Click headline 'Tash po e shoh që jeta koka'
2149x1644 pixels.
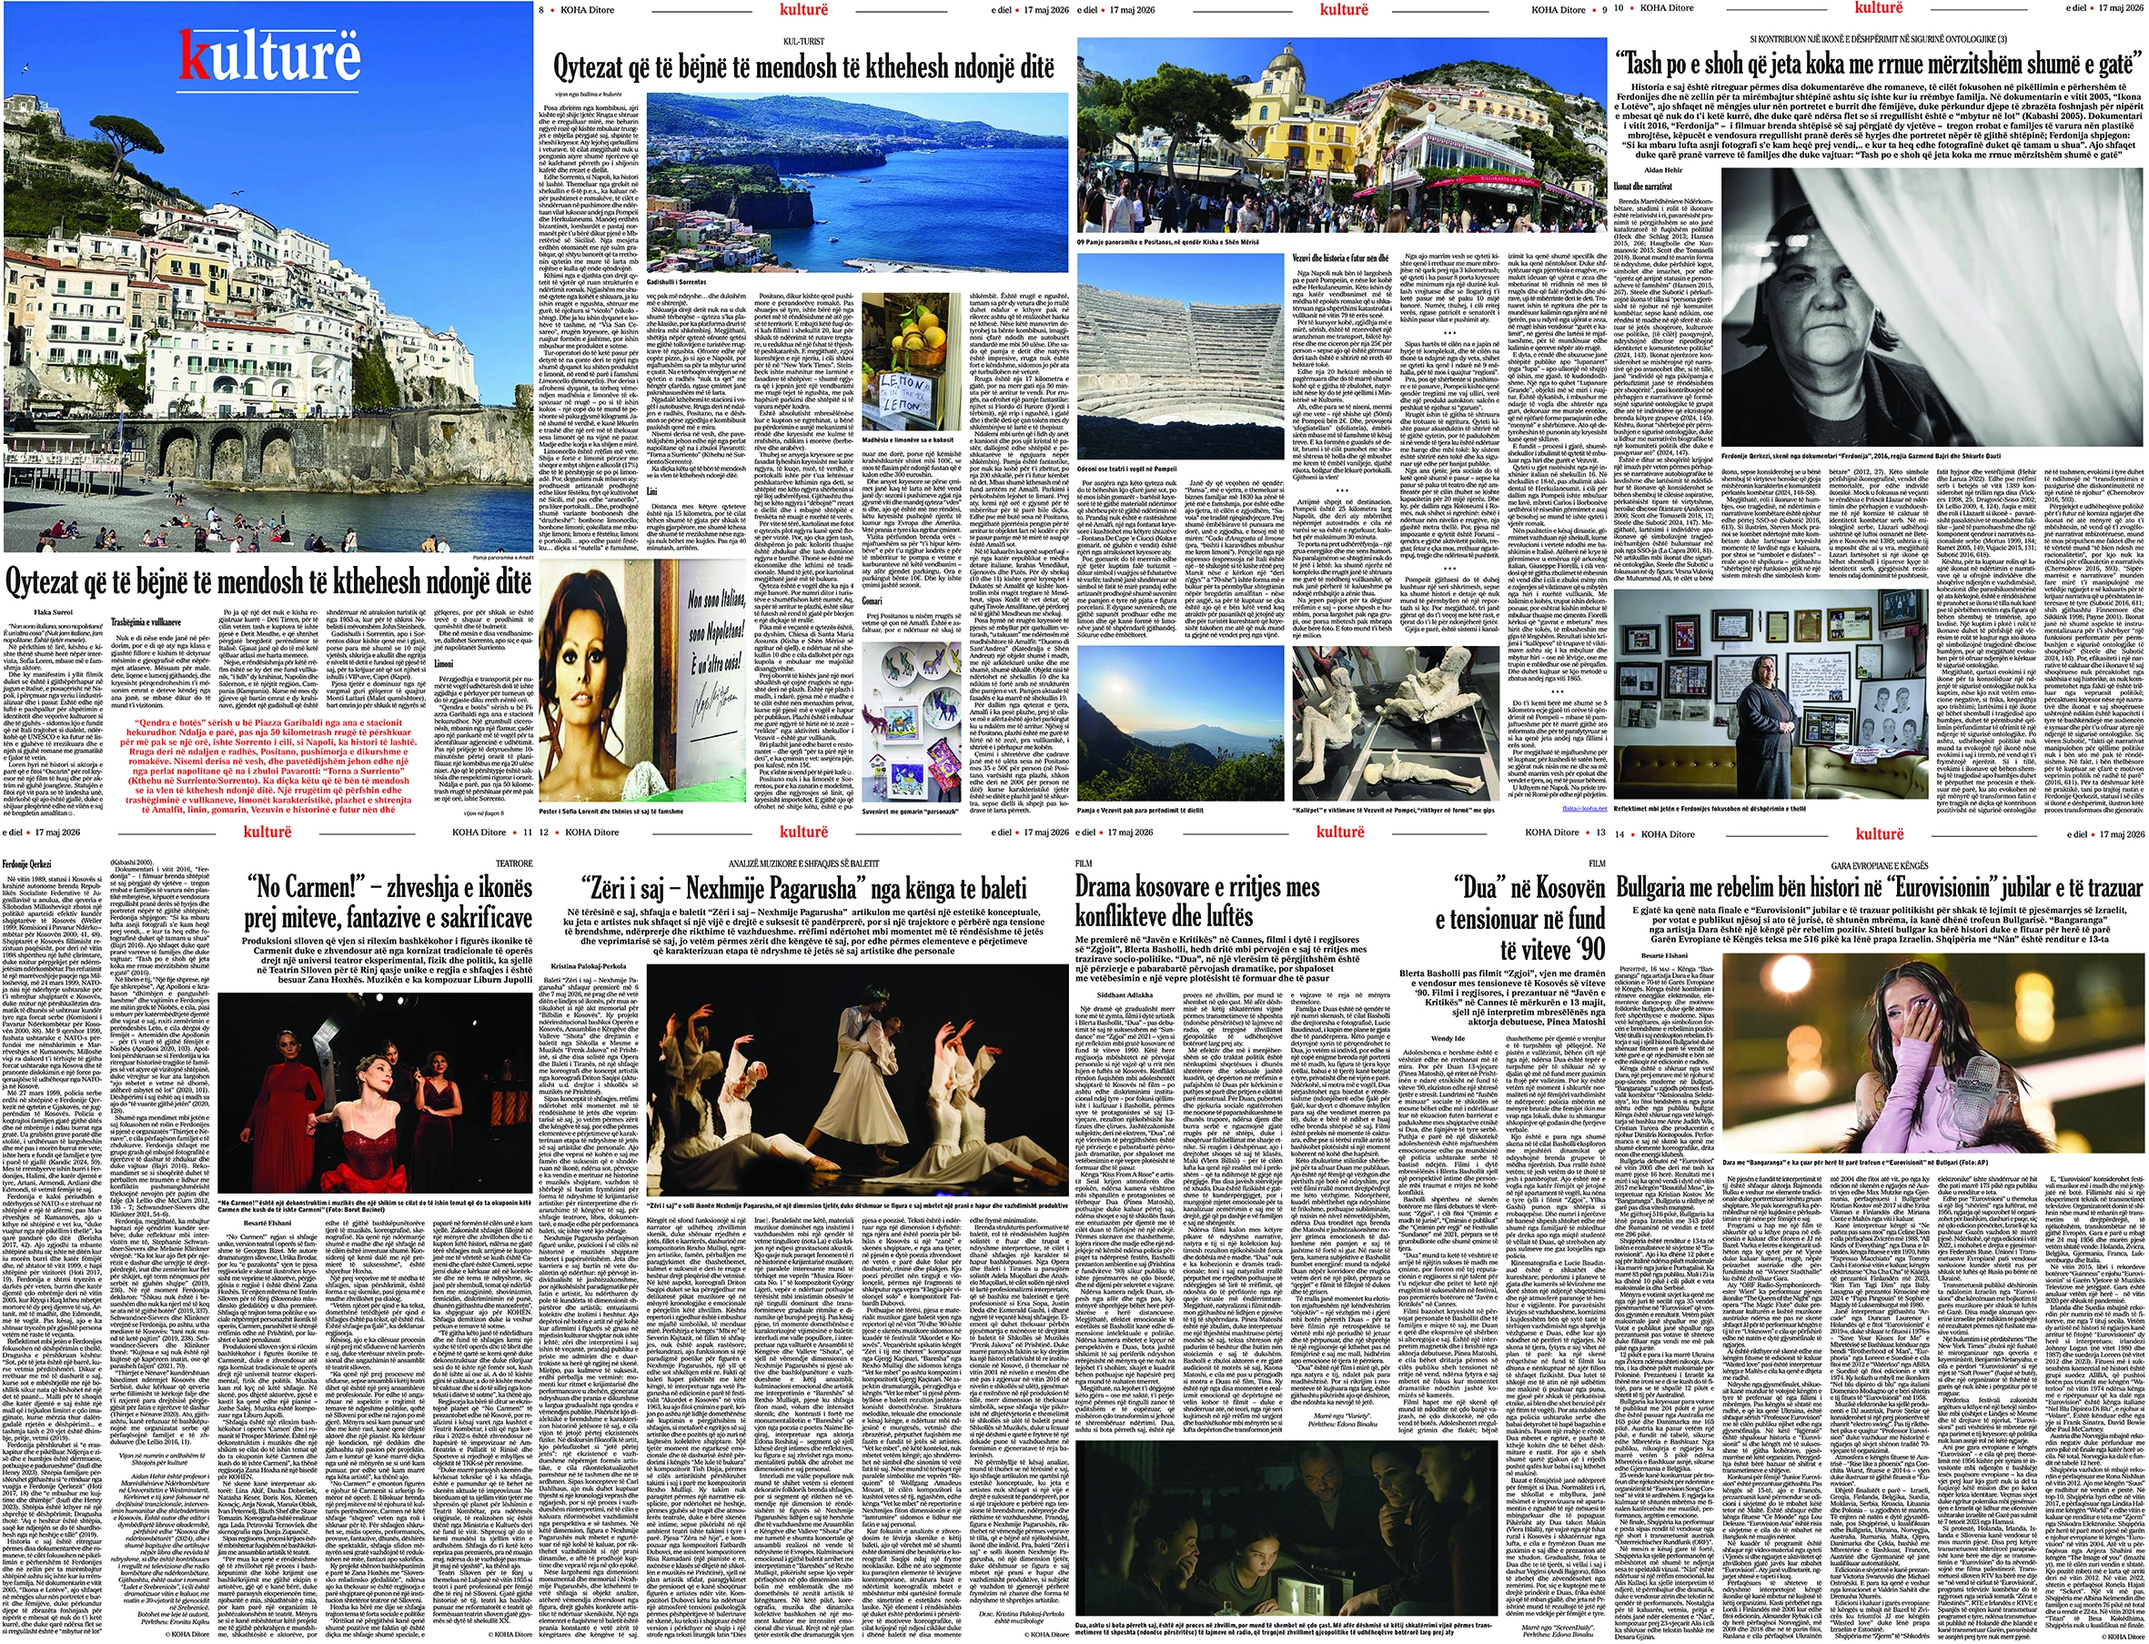(1879, 65)
